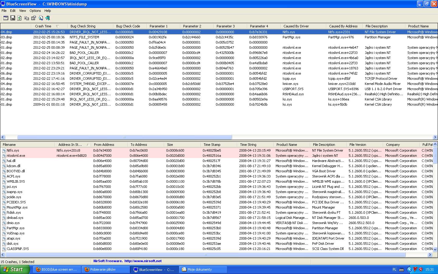Click the file icon beside hal.dll
438x274 pixels.
coord(4,161)
